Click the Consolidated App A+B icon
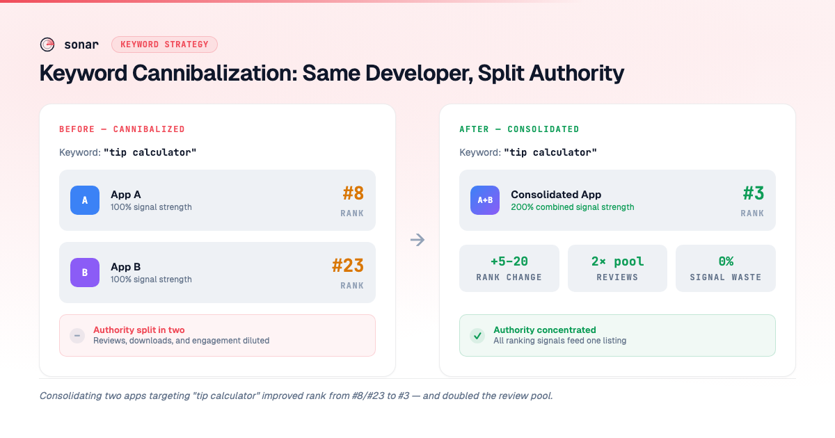The width and height of the screenshot is (835, 438). point(485,200)
